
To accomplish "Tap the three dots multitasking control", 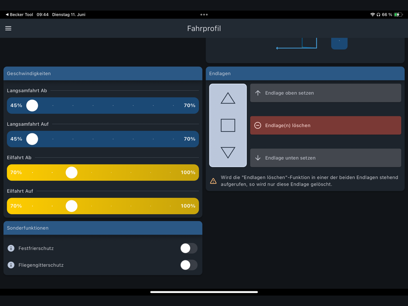I will [204, 15].
